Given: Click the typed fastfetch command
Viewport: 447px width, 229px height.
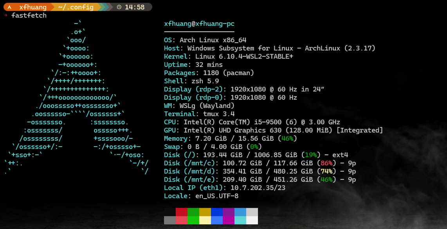Looking at the screenshot, I should tap(29, 15).
